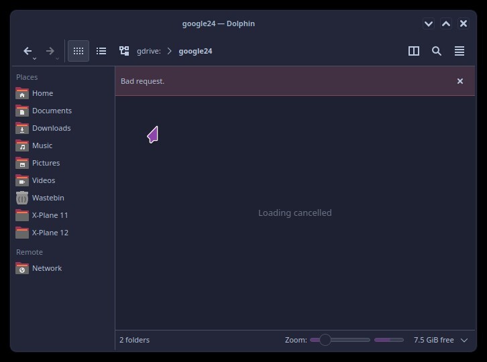
Task: Open the Music folder icon
Action: tap(22, 145)
